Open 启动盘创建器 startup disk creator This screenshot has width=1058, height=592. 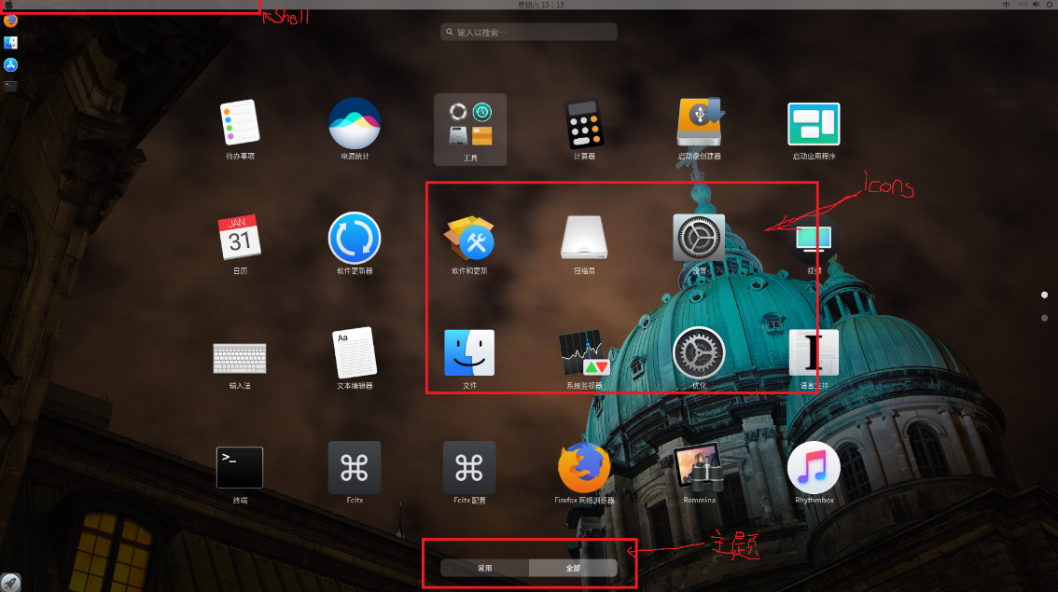click(x=700, y=123)
